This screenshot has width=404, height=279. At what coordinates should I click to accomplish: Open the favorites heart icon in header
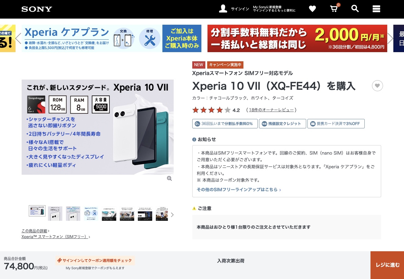point(312,9)
